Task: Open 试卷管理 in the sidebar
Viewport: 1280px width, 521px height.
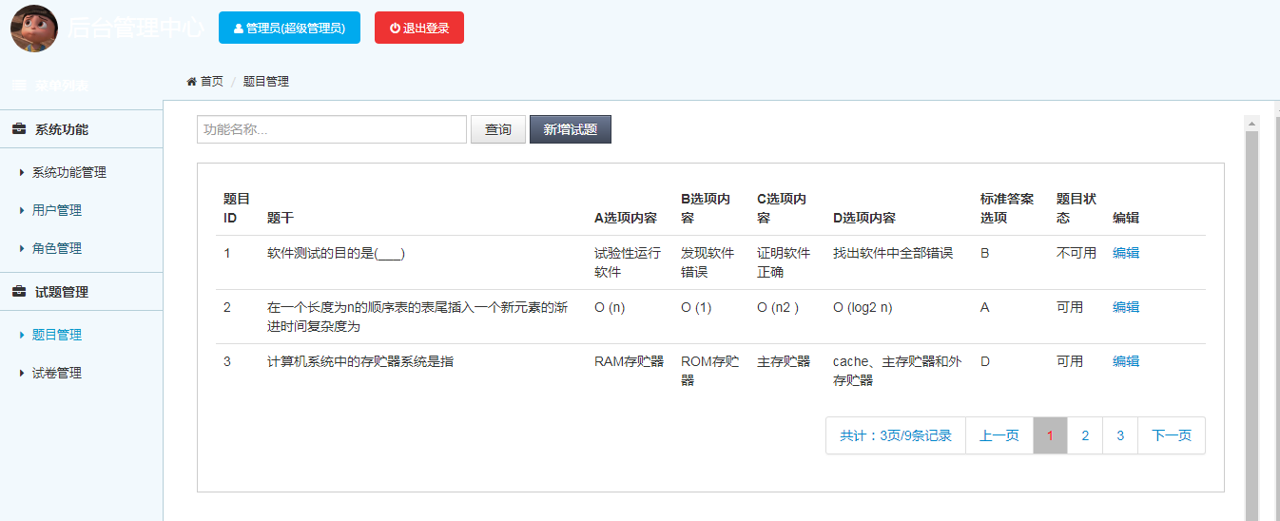Action: coord(51,373)
